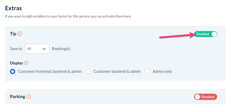Click the chevron arrow in the Save to box
Viewport: 231px width, 108px height.
[x=44, y=49]
